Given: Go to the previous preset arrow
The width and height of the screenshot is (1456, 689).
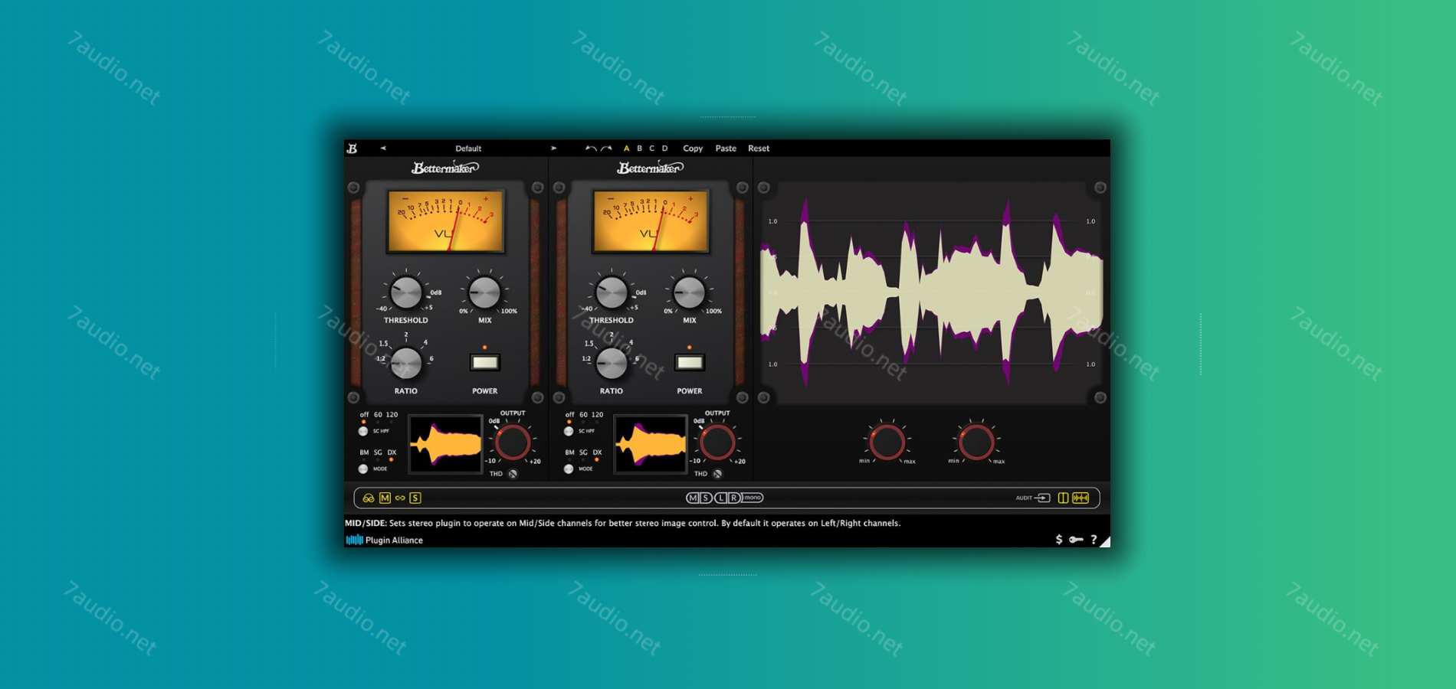Looking at the screenshot, I should 383,149.
